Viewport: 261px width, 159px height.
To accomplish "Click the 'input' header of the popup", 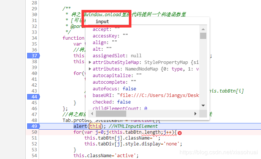I will tap(102, 21).
